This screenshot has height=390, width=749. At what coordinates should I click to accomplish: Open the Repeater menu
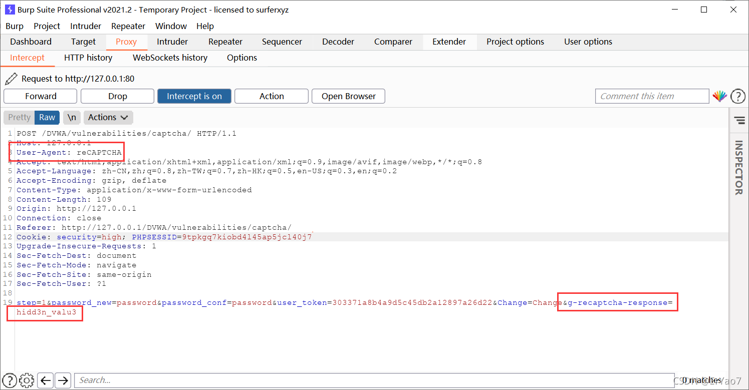(x=128, y=26)
